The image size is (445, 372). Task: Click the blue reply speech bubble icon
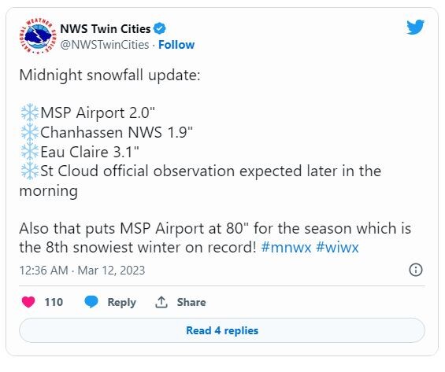click(x=91, y=302)
